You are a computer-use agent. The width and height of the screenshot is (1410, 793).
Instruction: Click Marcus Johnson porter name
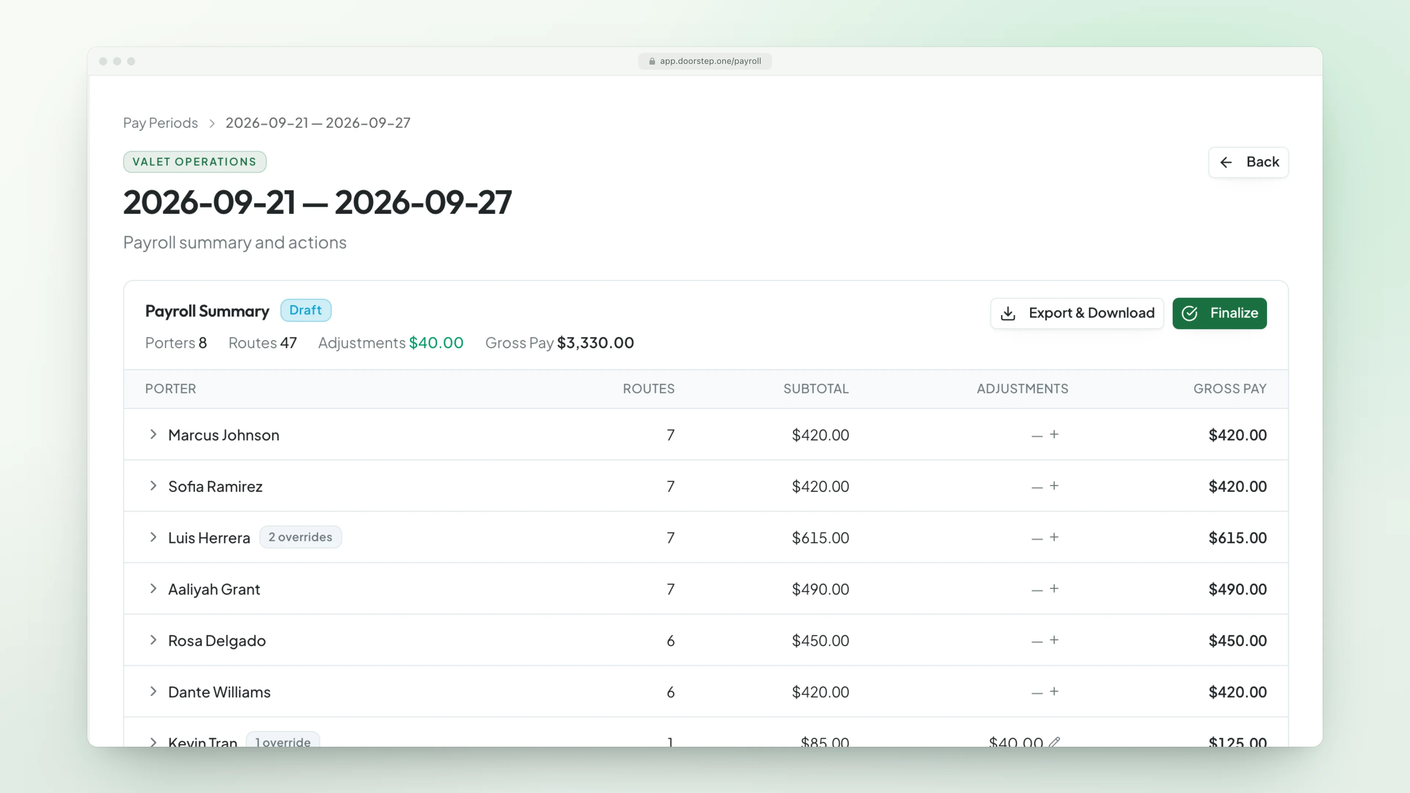(224, 435)
